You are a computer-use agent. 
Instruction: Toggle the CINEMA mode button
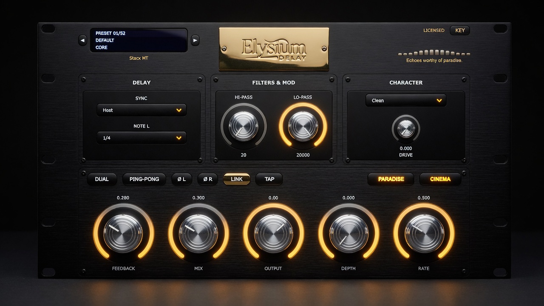coord(440,179)
